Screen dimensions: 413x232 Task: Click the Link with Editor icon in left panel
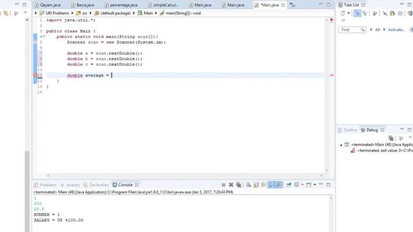pyautogui.click(x=6, y=13)
